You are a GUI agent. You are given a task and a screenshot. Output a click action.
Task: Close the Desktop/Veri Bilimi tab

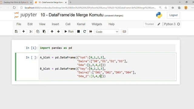[x=31, y=2]
